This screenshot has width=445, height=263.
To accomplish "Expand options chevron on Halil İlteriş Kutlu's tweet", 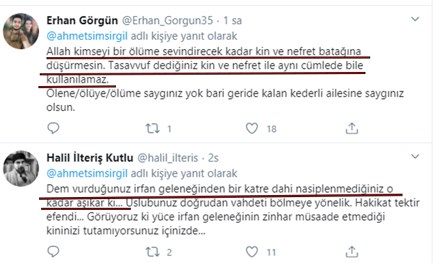I will tap(415, 156).
